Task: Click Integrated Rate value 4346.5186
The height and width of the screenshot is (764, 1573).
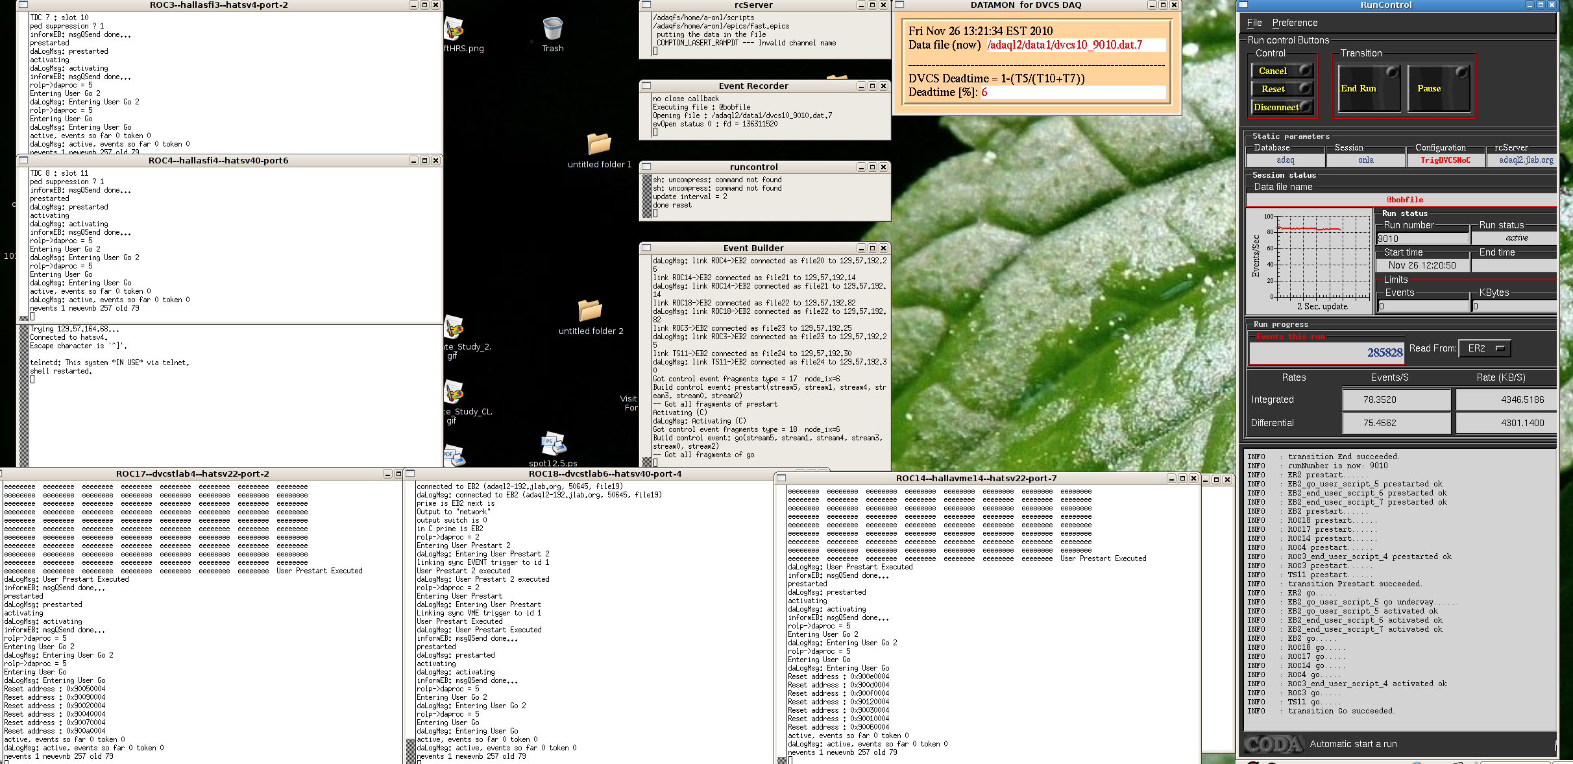Action: [1506, 400]
